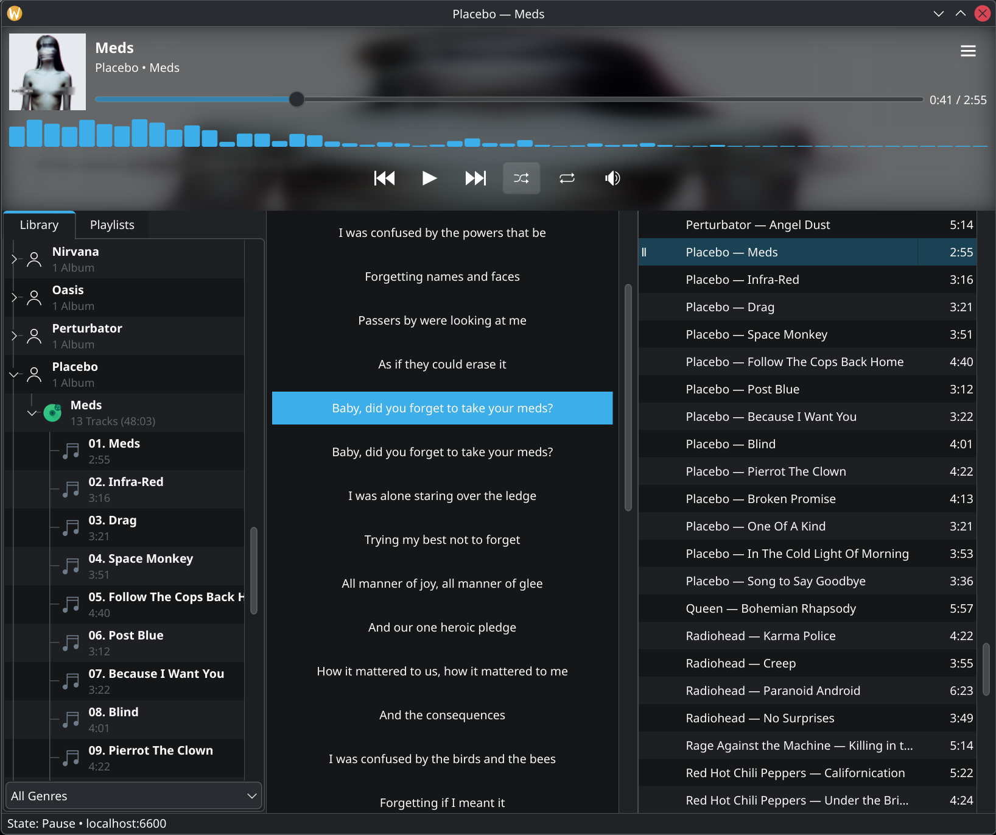Image resolution: width=996 pixels, height=835 pixels.
Task: Click the queue list scrollbar
Action: (986, 669)
